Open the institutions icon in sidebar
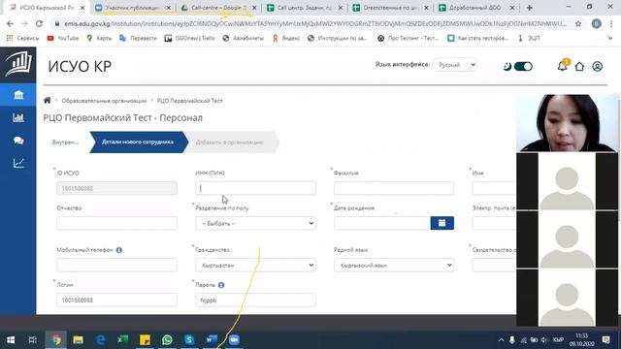621x349 pixels. (18, 95)
